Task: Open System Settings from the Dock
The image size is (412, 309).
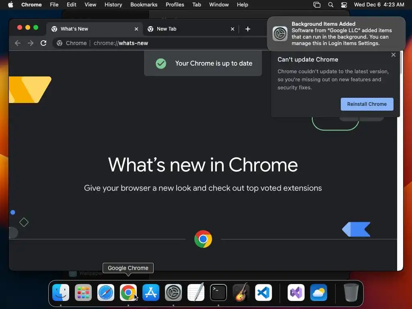Action: 173,293
